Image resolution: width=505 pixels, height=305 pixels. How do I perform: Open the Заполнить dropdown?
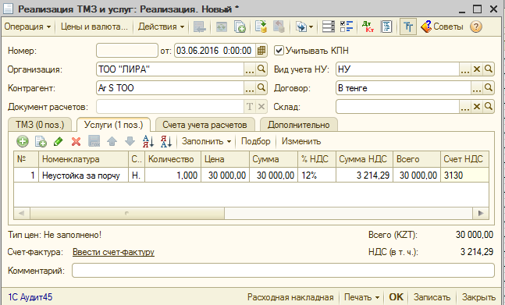tap(206, 141)
